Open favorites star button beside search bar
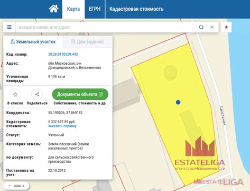 pos(226,27)
